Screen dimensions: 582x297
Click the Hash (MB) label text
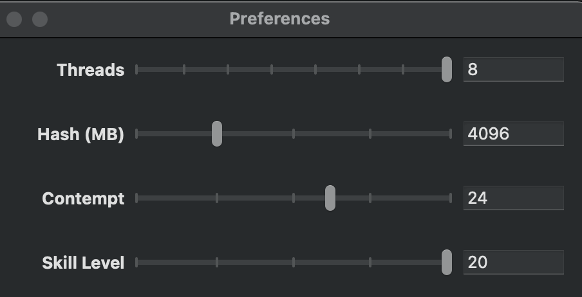[80, 134]
